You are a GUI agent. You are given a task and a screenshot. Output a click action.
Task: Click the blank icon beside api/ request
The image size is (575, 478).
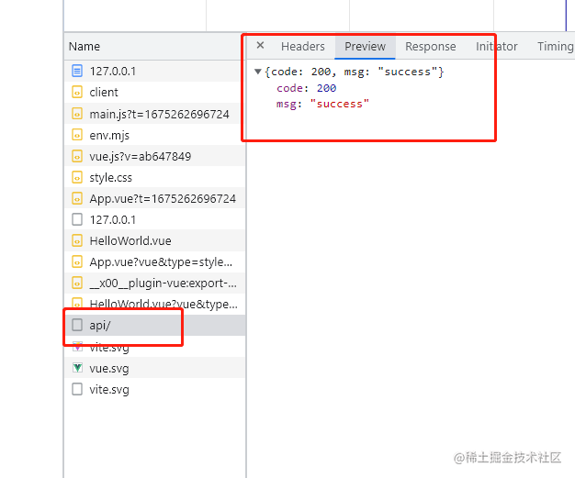(77, 325)
